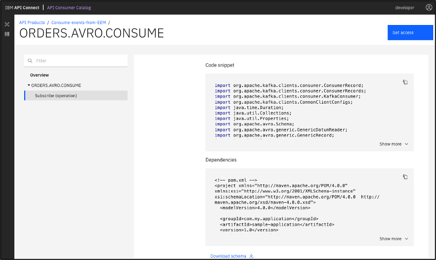Click the search magnifier icon in Filter
Screen dimensions: 436x260
pos(30,61)
